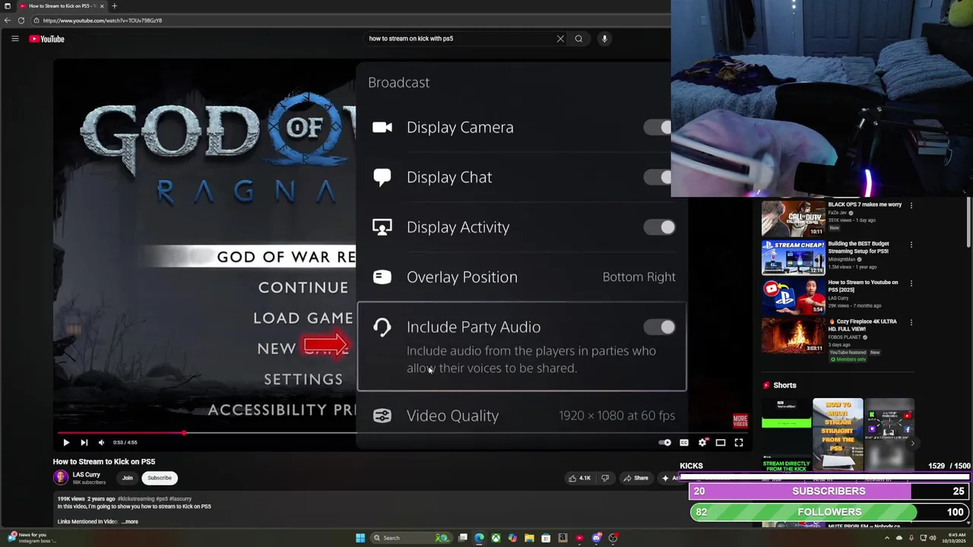This screenshot has width=973, height=547.
Task: Open the LAS Curry channel avatar
Action: (x=60, y=478)
